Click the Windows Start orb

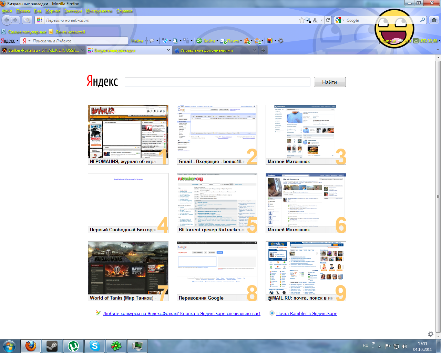tap(9, 346)
